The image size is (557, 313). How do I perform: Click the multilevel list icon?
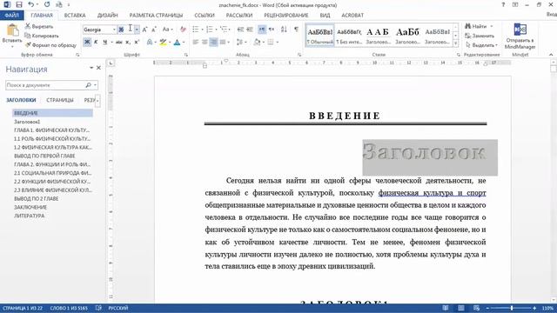pyautogui.click(x=224, y=30)
